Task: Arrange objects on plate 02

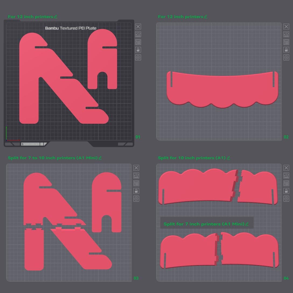Action: point(286,42)
